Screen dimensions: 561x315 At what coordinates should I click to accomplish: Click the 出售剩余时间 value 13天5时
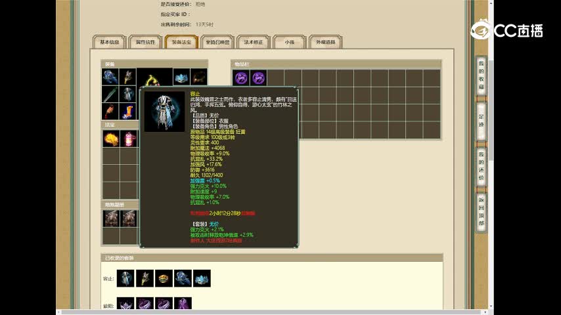pos(205,25)
